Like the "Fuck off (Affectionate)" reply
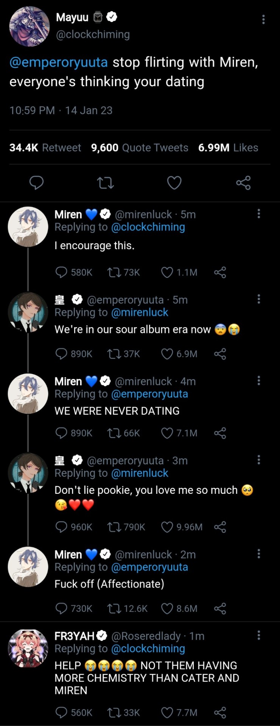 [167, 608]
